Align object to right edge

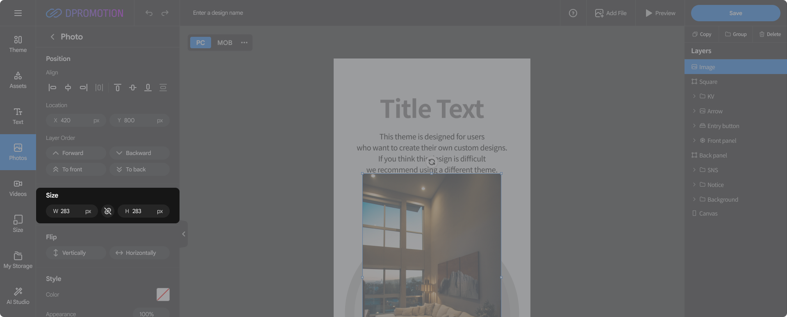coord(84,88)
